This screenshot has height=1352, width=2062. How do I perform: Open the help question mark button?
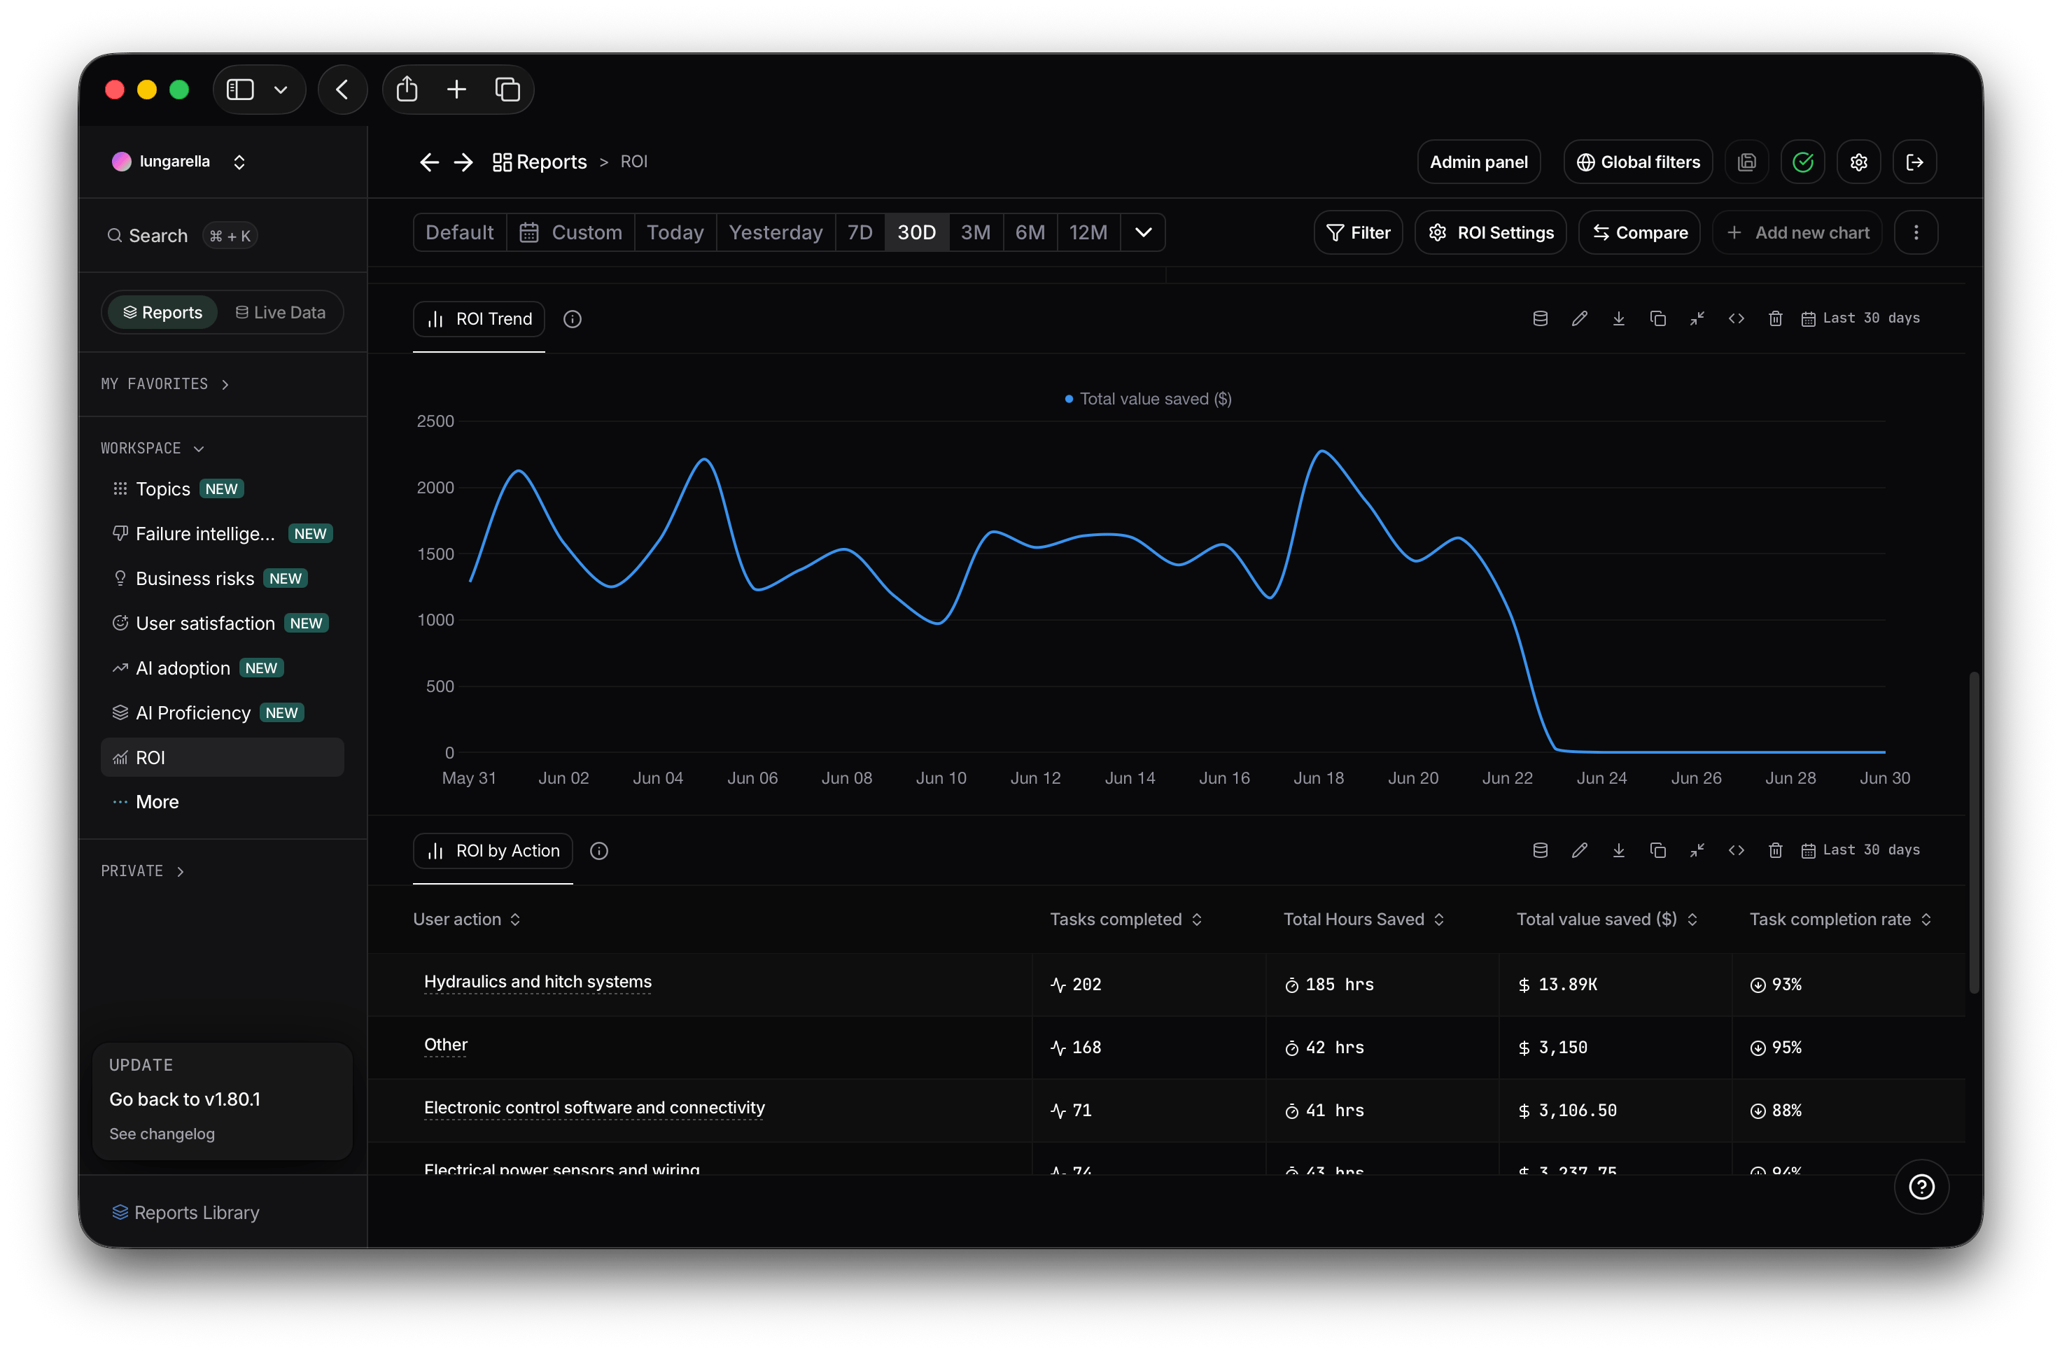pos(1921,1187)
